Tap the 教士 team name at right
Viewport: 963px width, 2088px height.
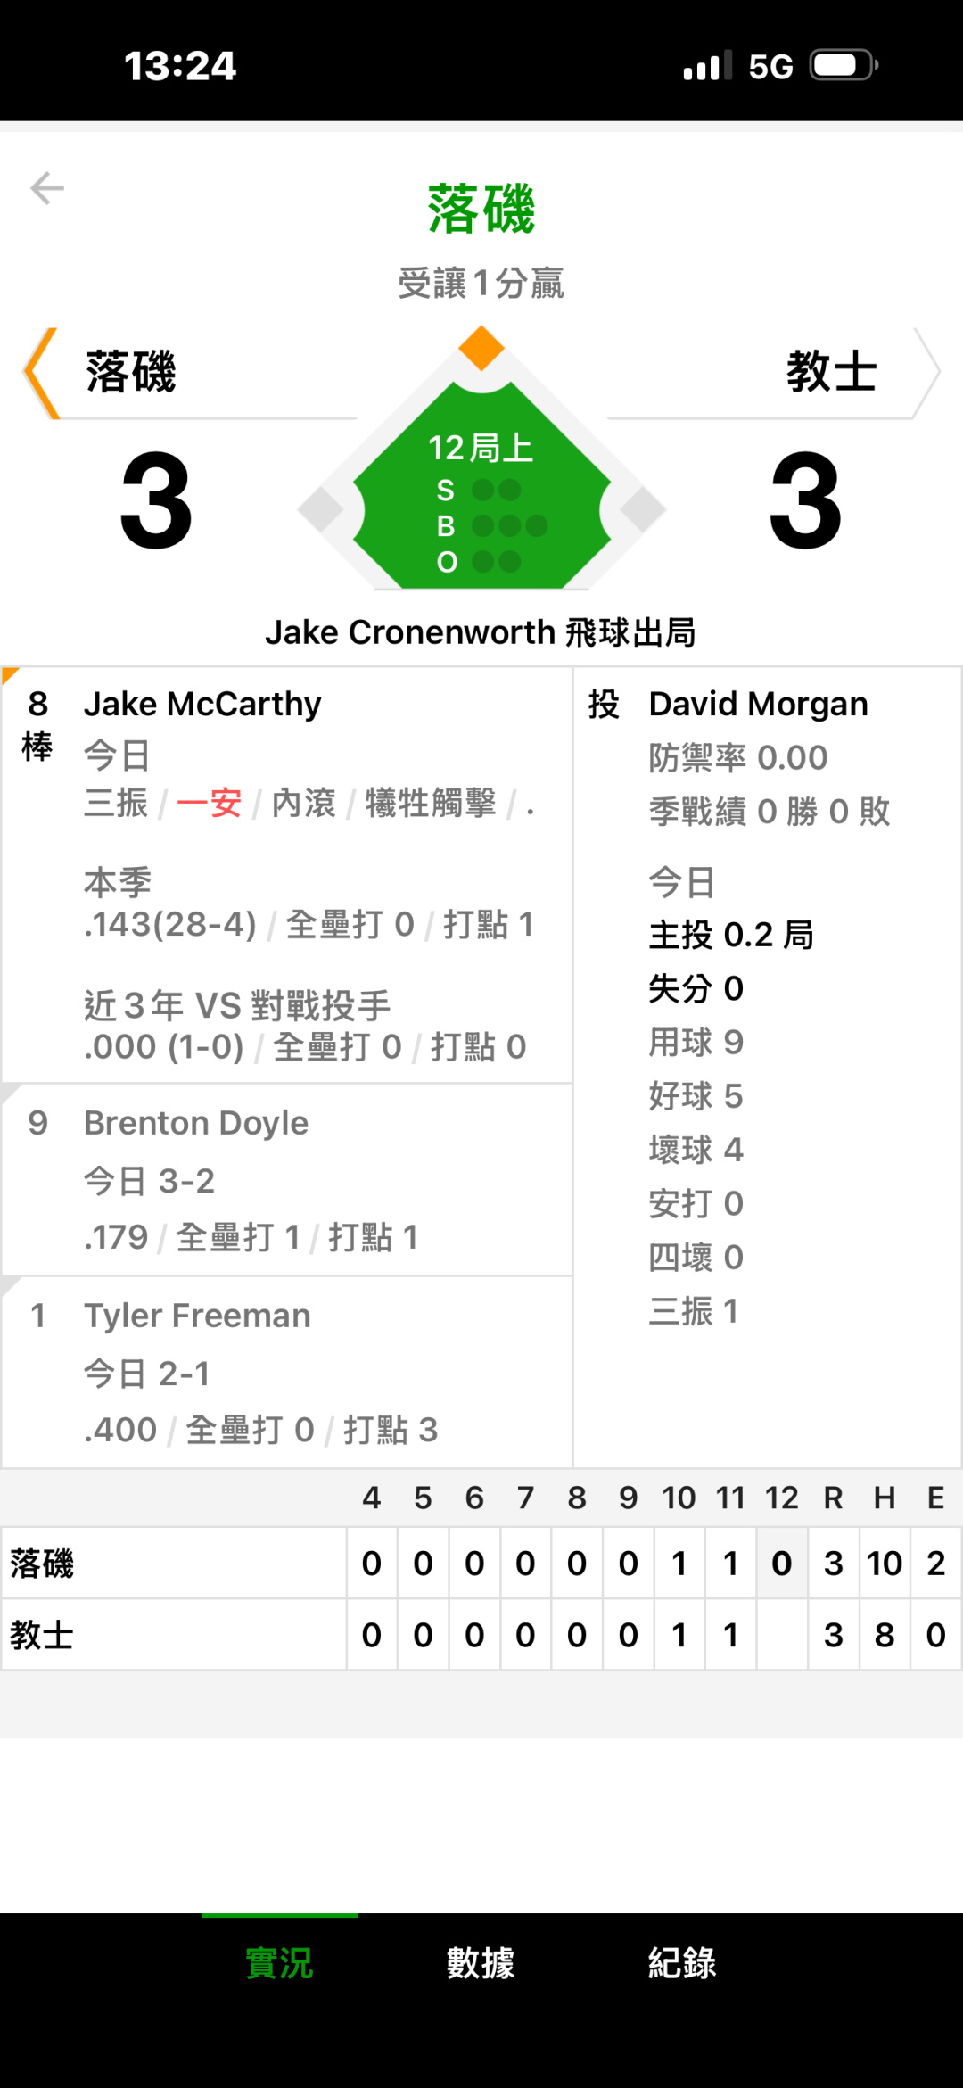(x=831, y=373)
